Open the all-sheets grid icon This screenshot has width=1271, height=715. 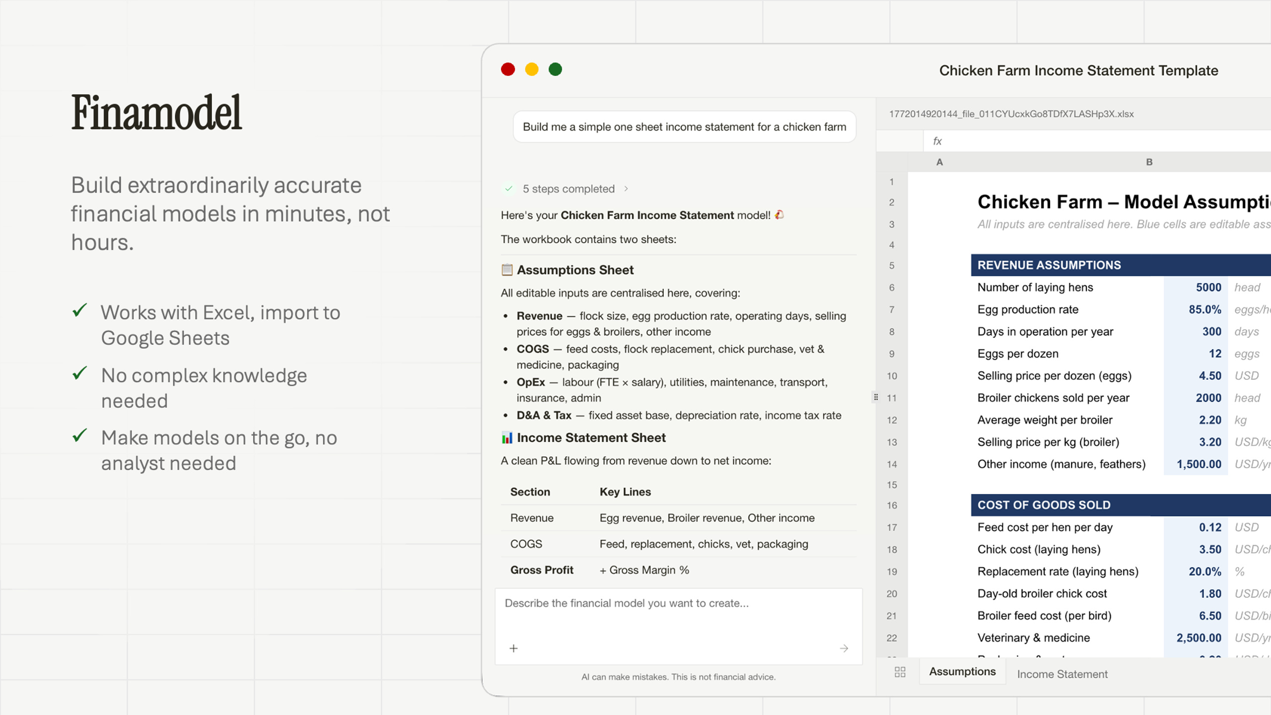900,672
